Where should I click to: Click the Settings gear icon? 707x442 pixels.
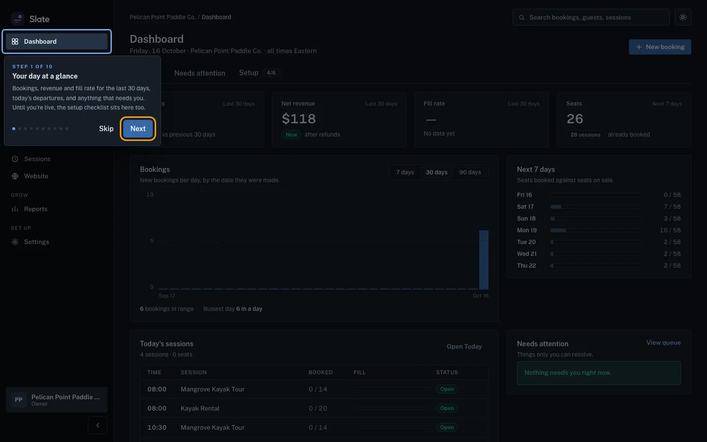15,242
